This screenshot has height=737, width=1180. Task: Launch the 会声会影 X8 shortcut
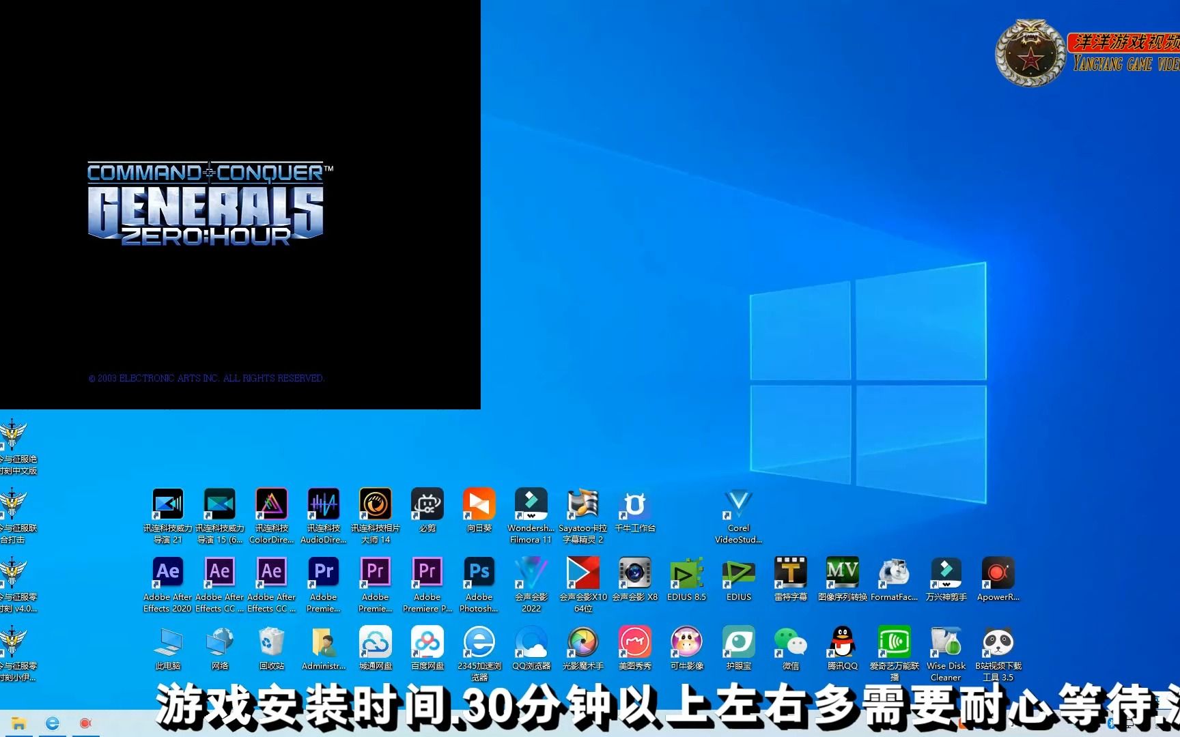tap(635, 579)
